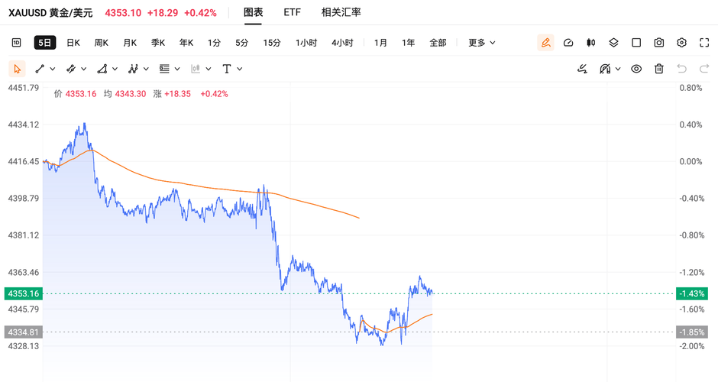Screen dimensions: 718x382
Task: Open the 更多 more timeframes dropdown
Action: coord(482,43)
